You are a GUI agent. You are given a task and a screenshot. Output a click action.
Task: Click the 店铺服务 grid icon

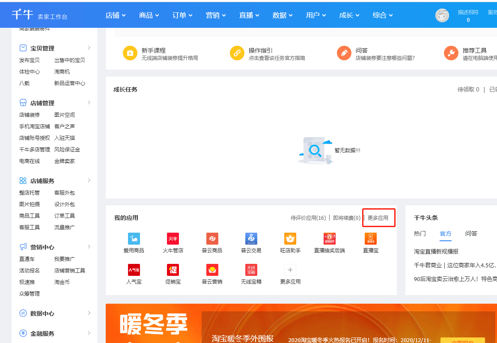(23, 180)
